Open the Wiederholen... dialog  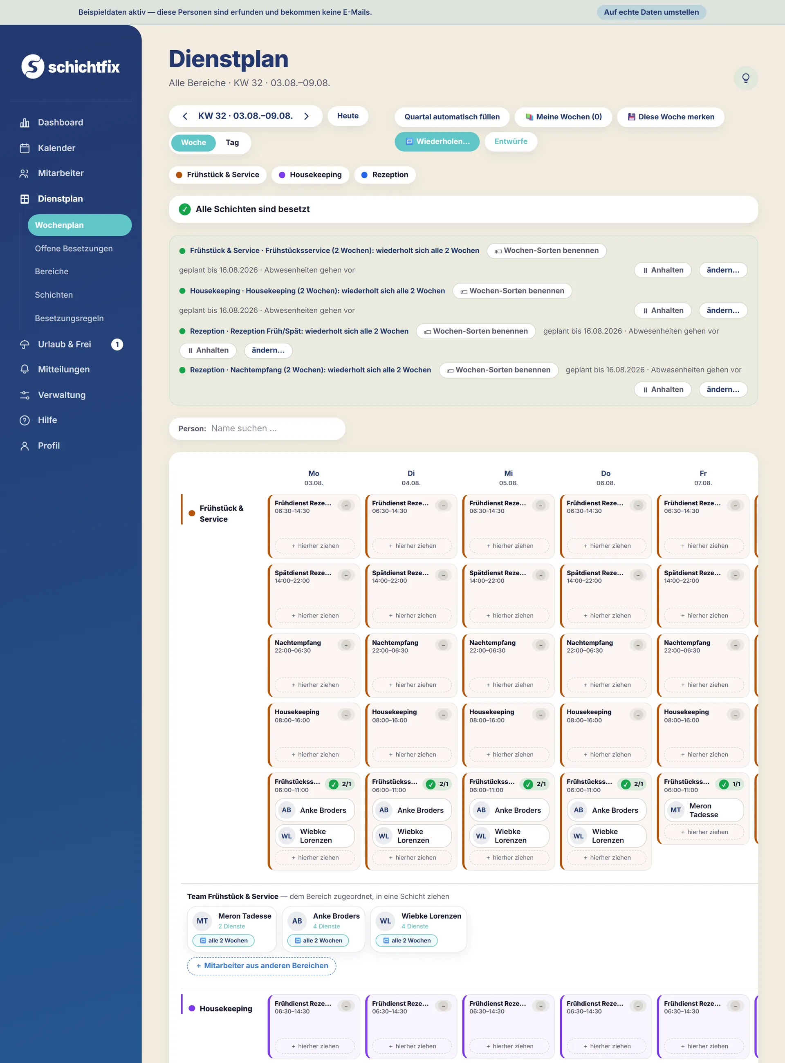coord(437,141)
